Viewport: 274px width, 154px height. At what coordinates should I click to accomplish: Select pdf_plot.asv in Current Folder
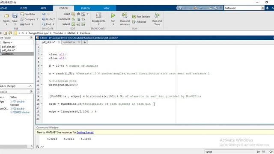coord(9,47)
